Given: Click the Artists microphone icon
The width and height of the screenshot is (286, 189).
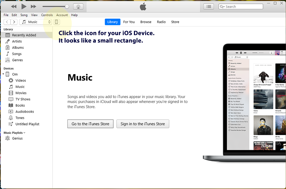Looking at the screenshot, I should coord(7,41).
